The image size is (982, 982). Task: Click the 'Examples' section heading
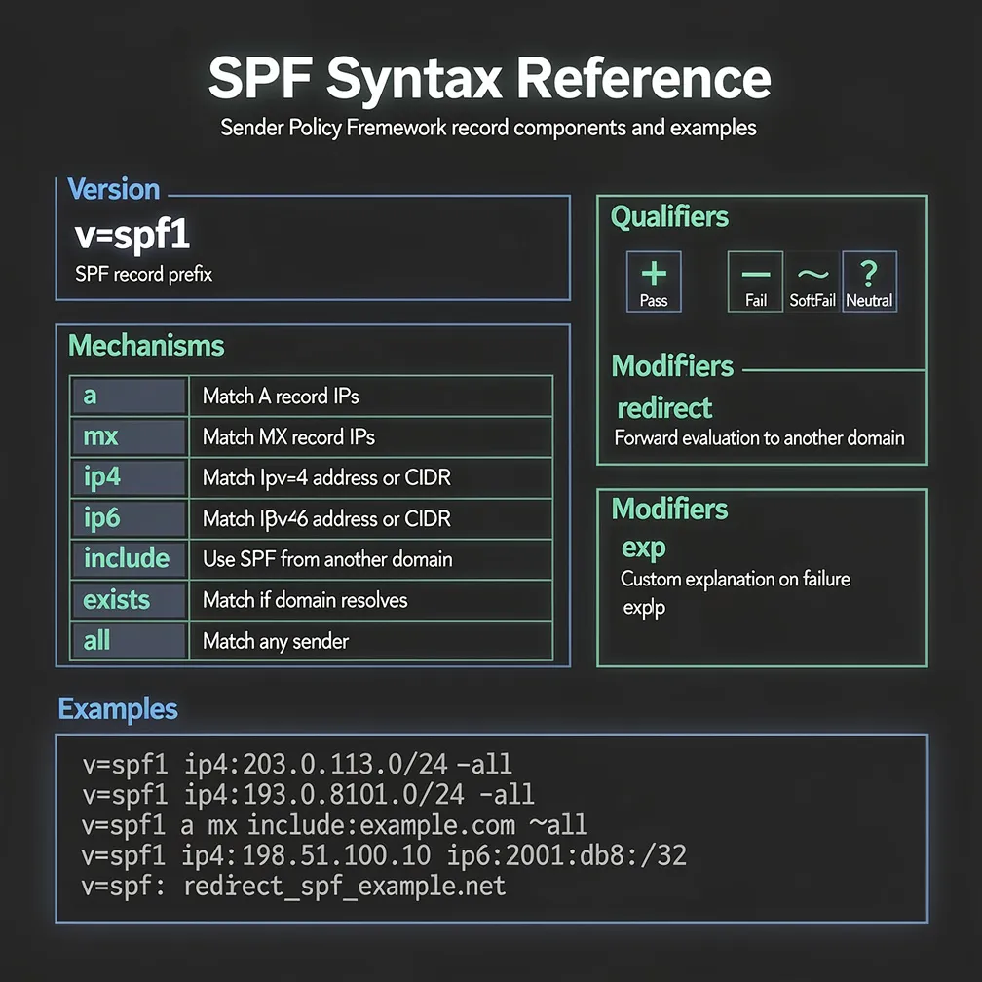click(118, 709)
